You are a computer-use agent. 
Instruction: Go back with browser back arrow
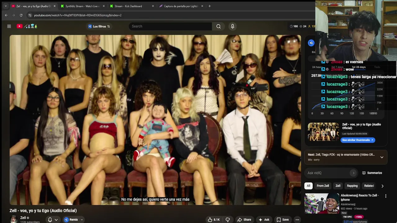[6, 15]
